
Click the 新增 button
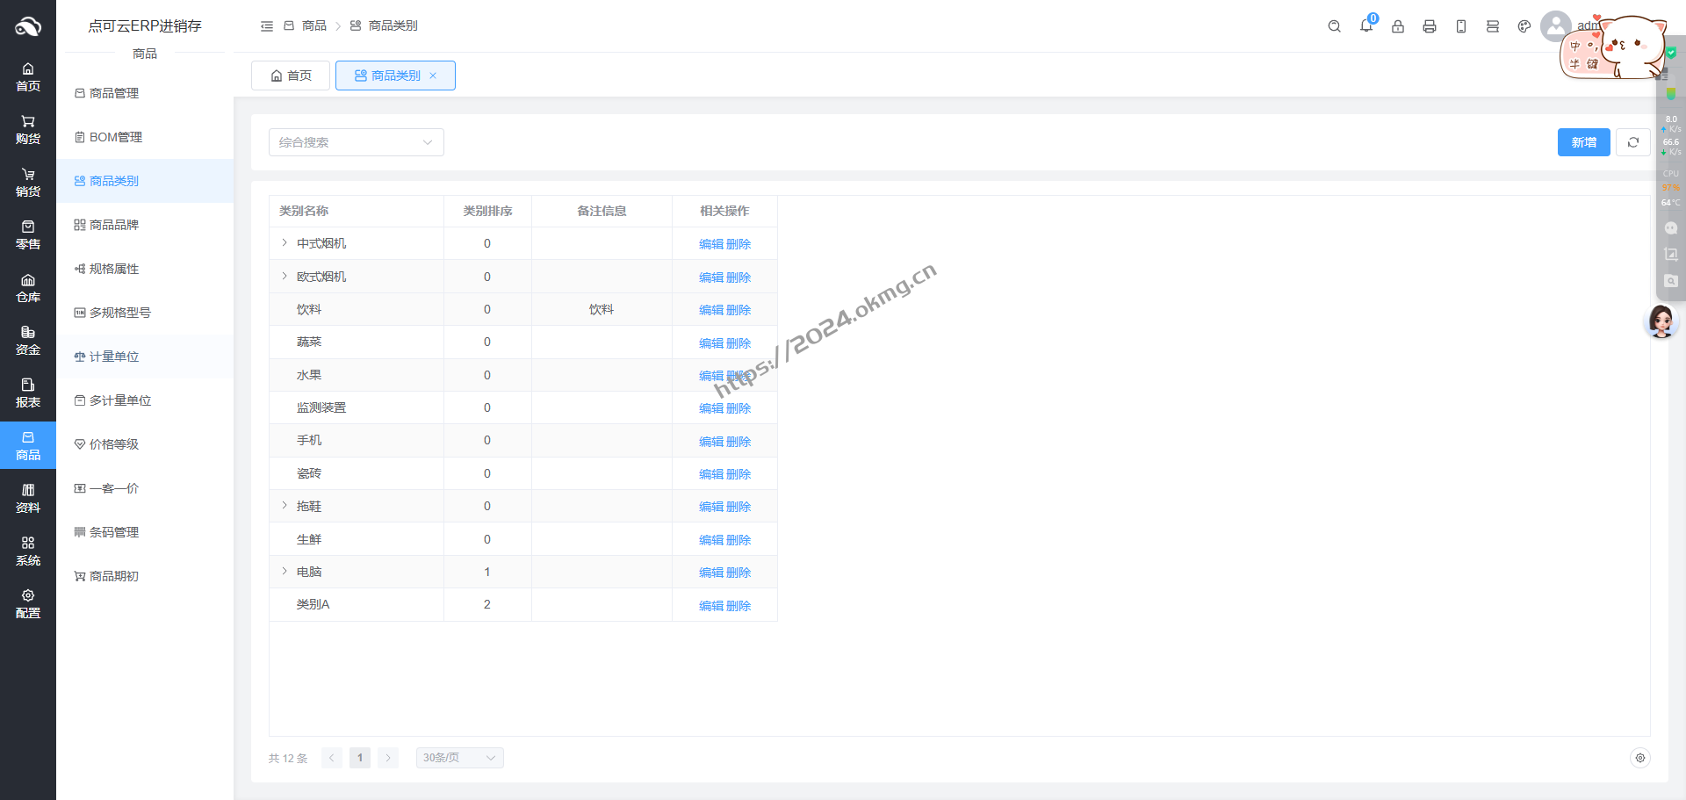pyautogui.click(x=1583, y=142)
